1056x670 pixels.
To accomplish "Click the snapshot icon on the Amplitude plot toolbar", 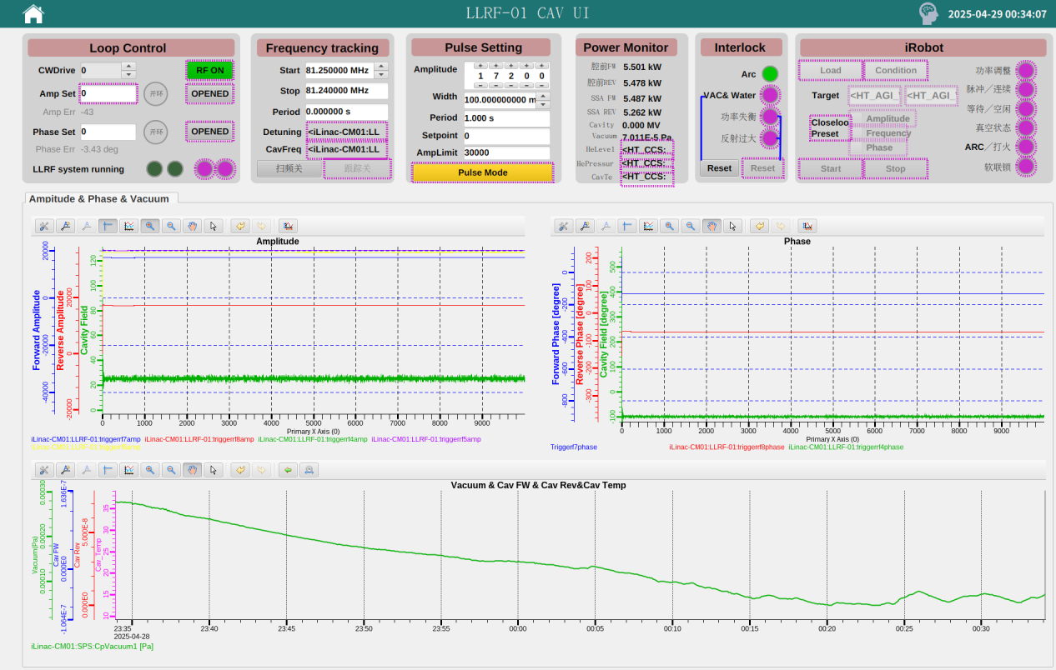I will click(288, 226).
